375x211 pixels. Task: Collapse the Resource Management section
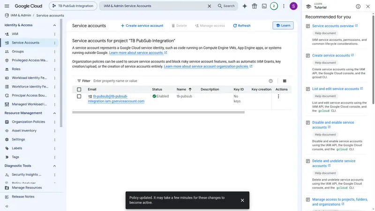(54, 113)
